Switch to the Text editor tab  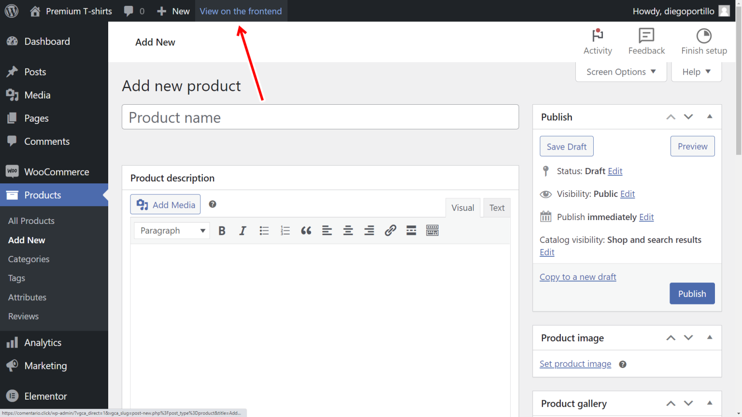(497, 208)
